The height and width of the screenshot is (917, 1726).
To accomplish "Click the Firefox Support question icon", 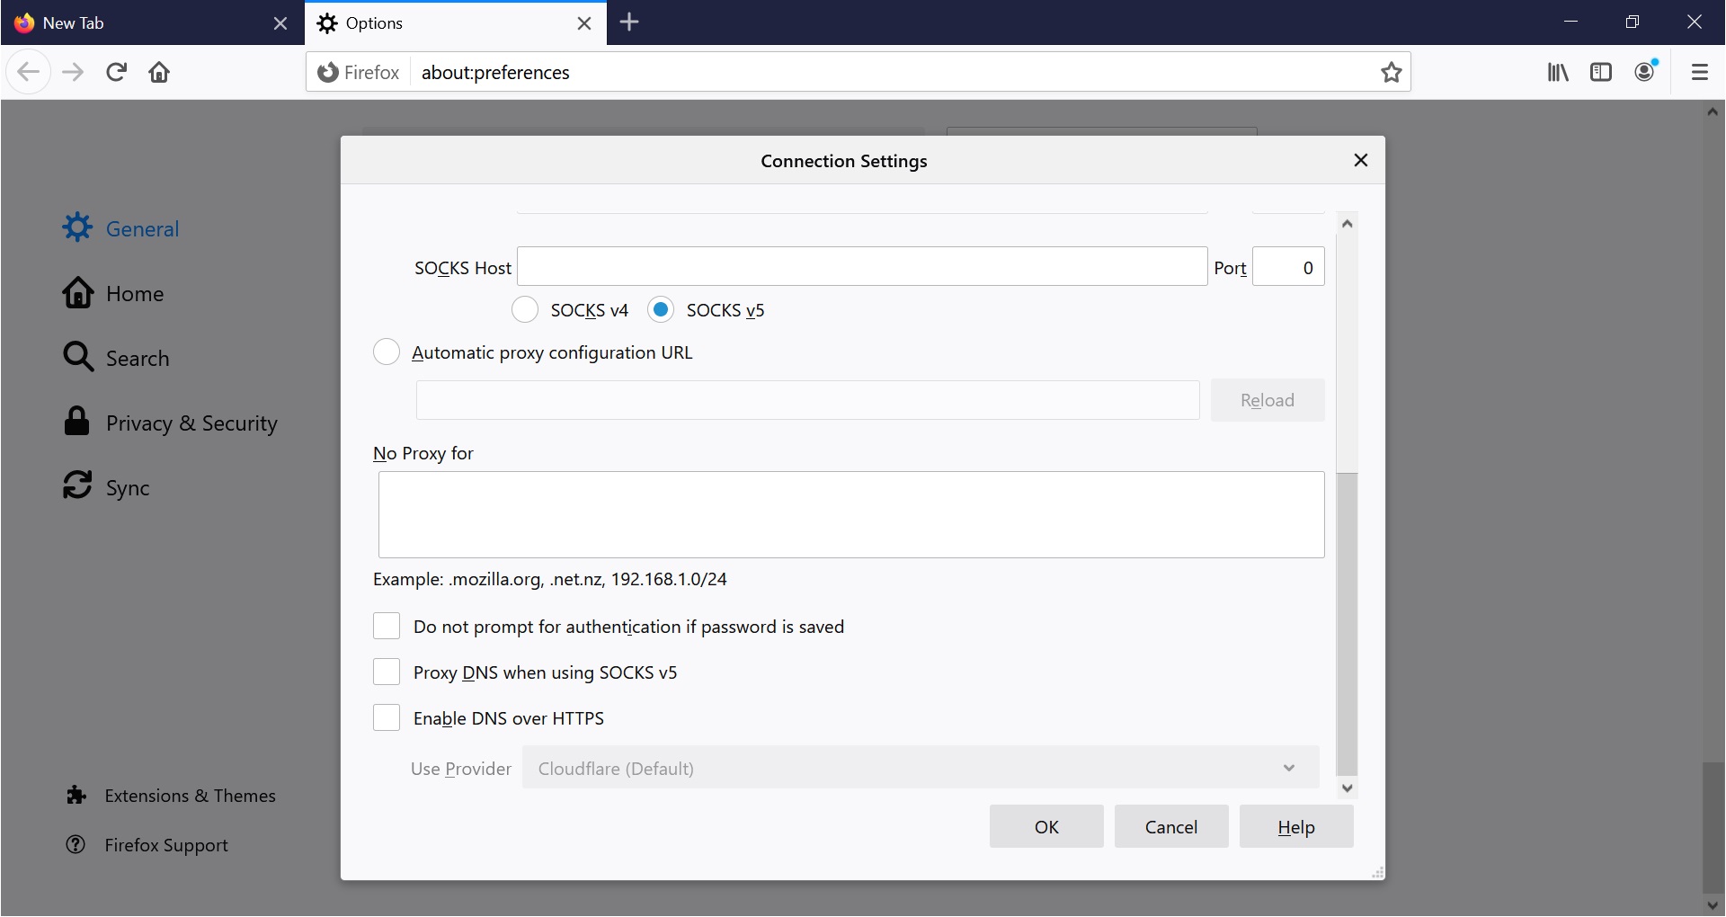I will 76,844.
